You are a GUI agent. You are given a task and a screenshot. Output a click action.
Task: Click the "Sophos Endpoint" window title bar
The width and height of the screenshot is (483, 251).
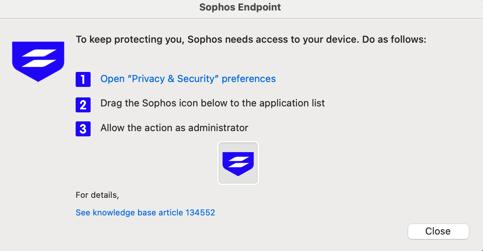point(240,7)
